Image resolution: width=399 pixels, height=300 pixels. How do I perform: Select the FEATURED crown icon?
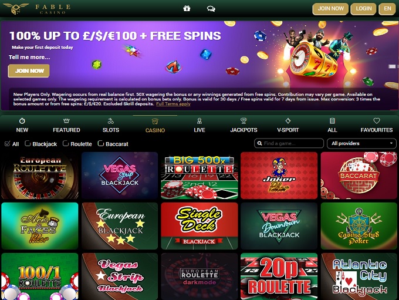pos(66,121)
